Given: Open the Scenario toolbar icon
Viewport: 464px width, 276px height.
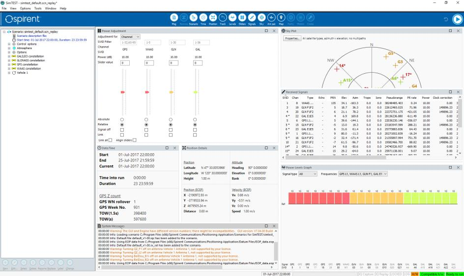Looking at the screenshot, I should 193,18.
